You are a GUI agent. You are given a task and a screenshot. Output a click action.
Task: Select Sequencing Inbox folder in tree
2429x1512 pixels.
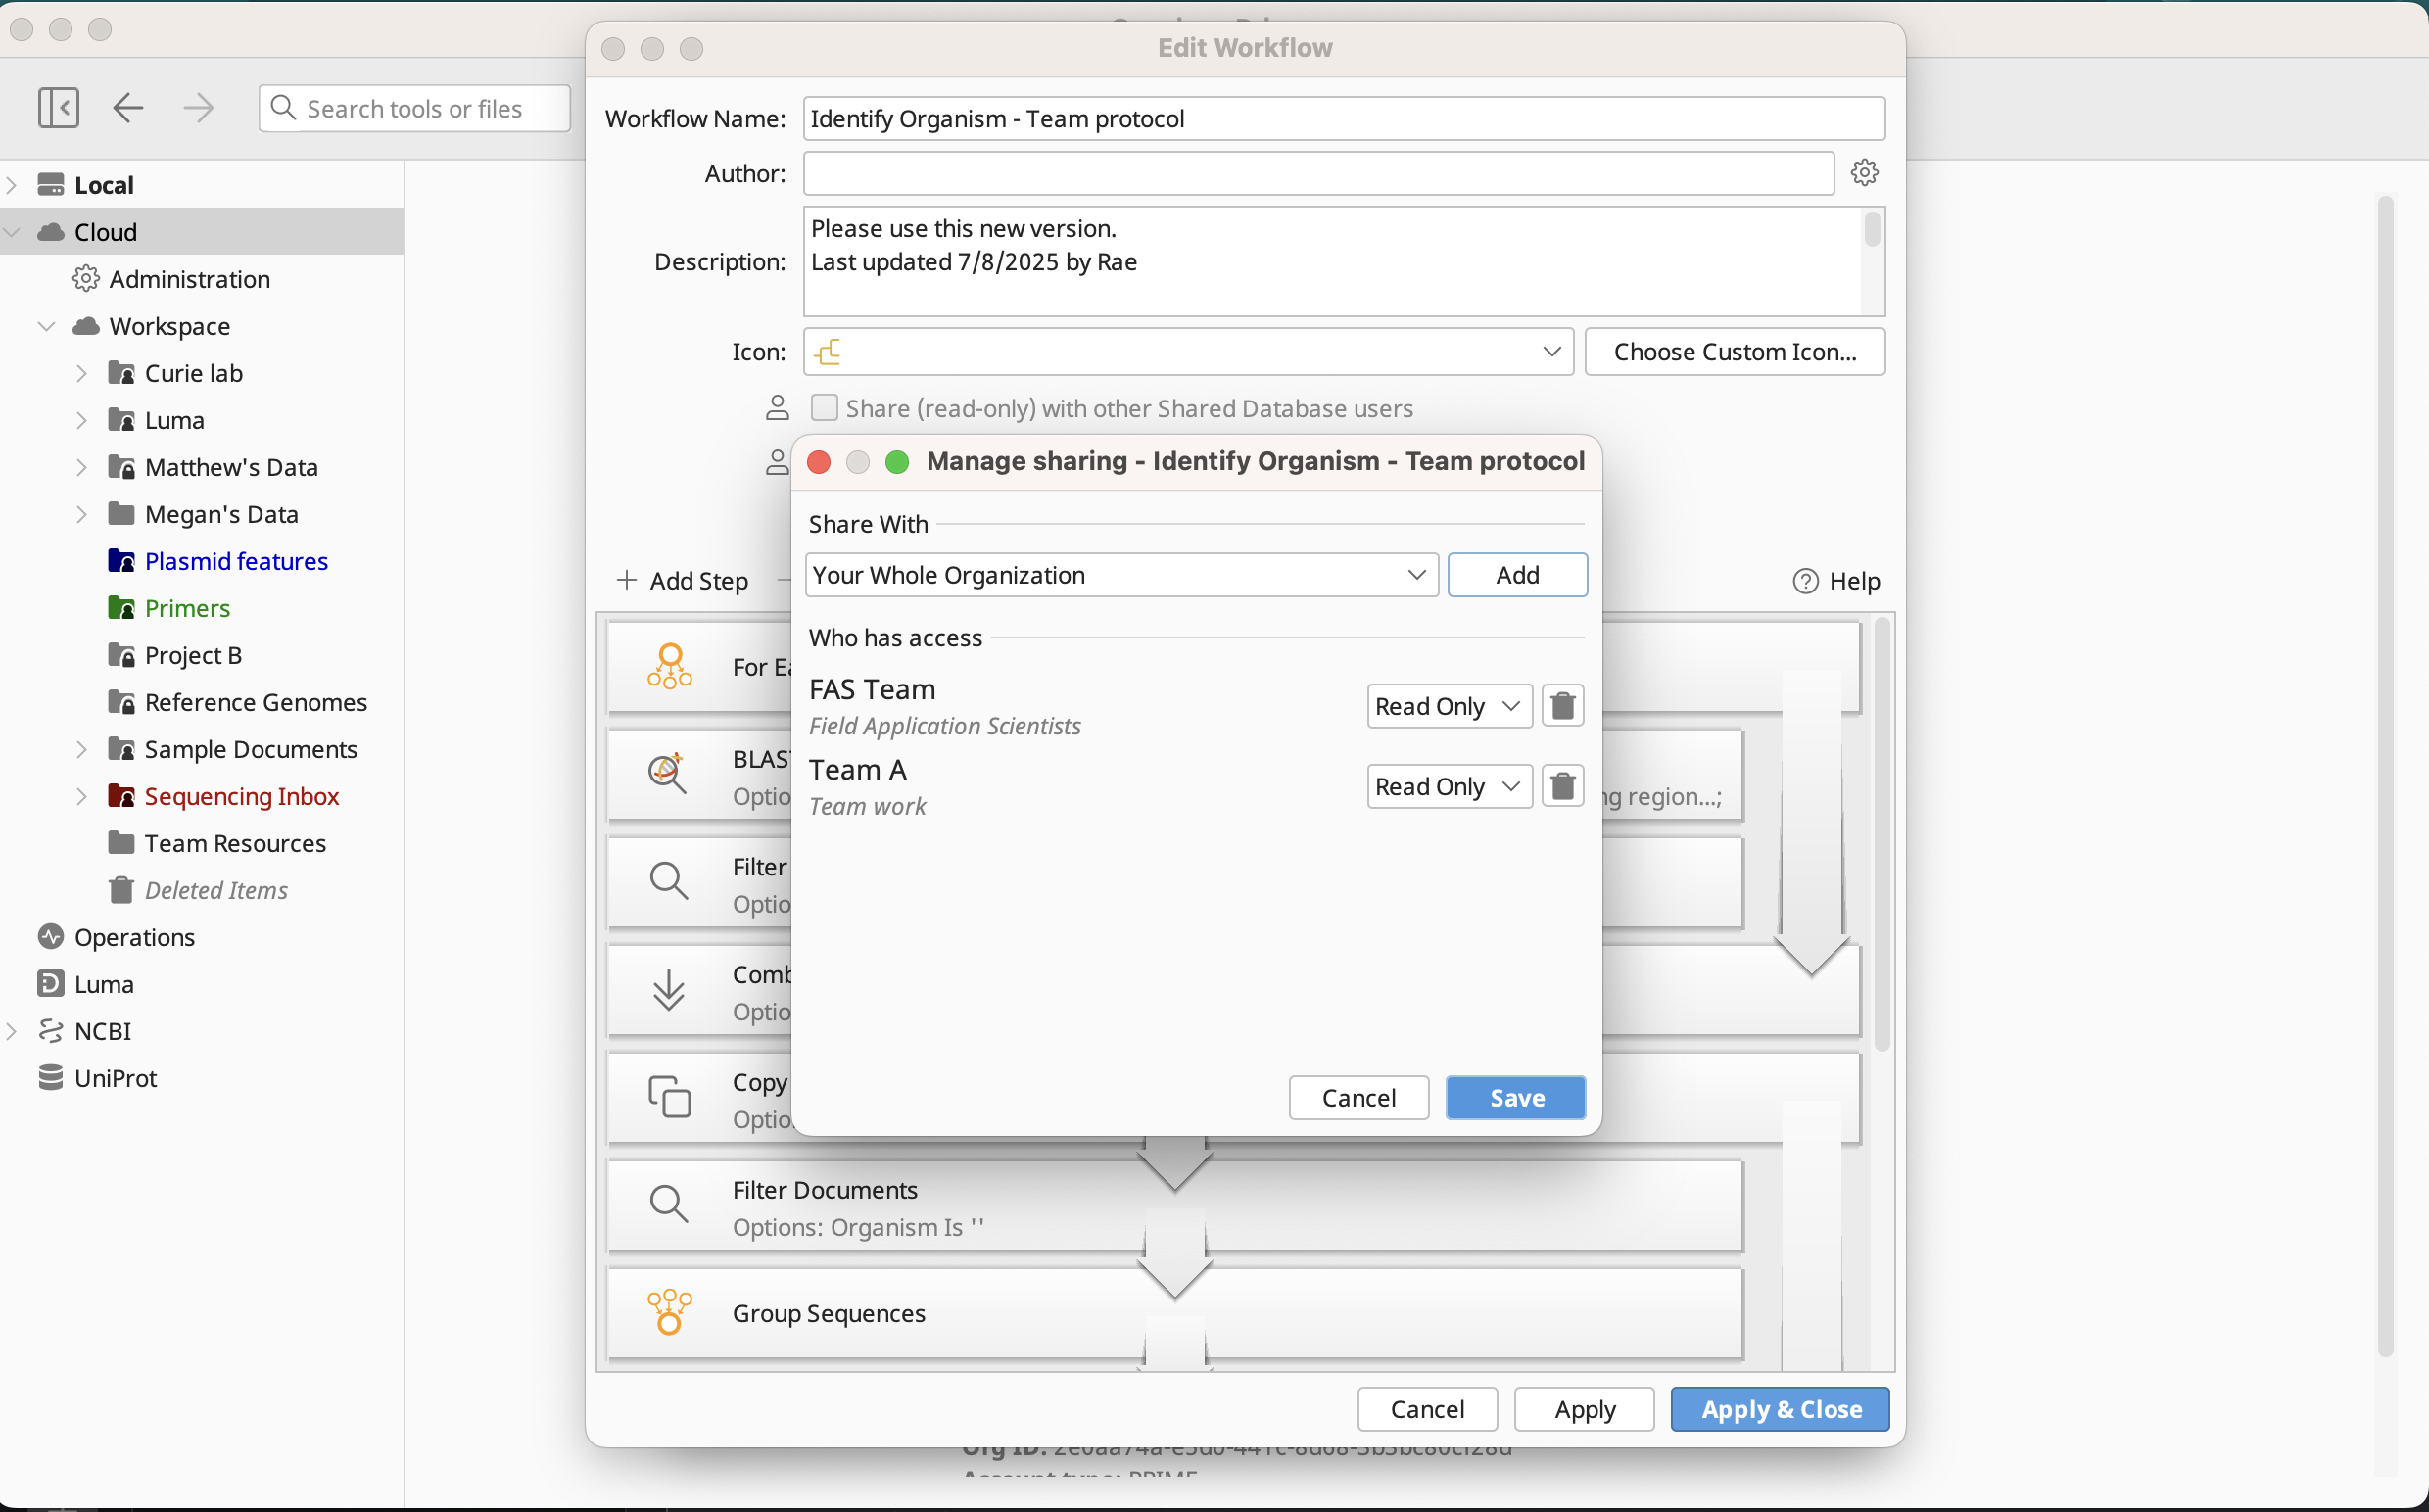241,796
